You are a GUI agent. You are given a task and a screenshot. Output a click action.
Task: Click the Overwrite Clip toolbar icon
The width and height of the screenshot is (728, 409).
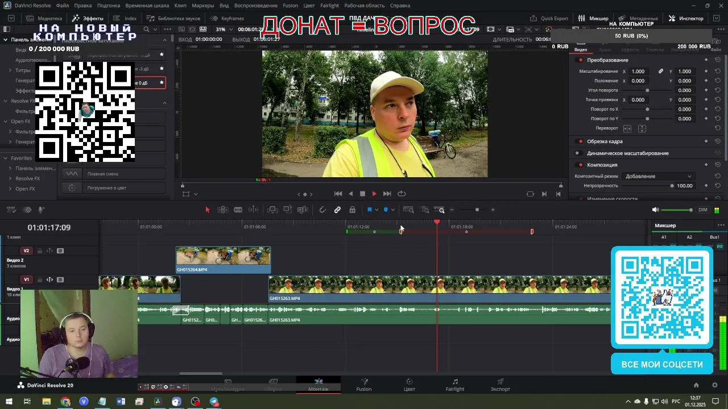pyautogui.click(x=288, y=210)
